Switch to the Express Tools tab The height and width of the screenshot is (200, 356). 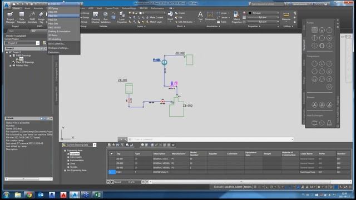click(112, 8)
